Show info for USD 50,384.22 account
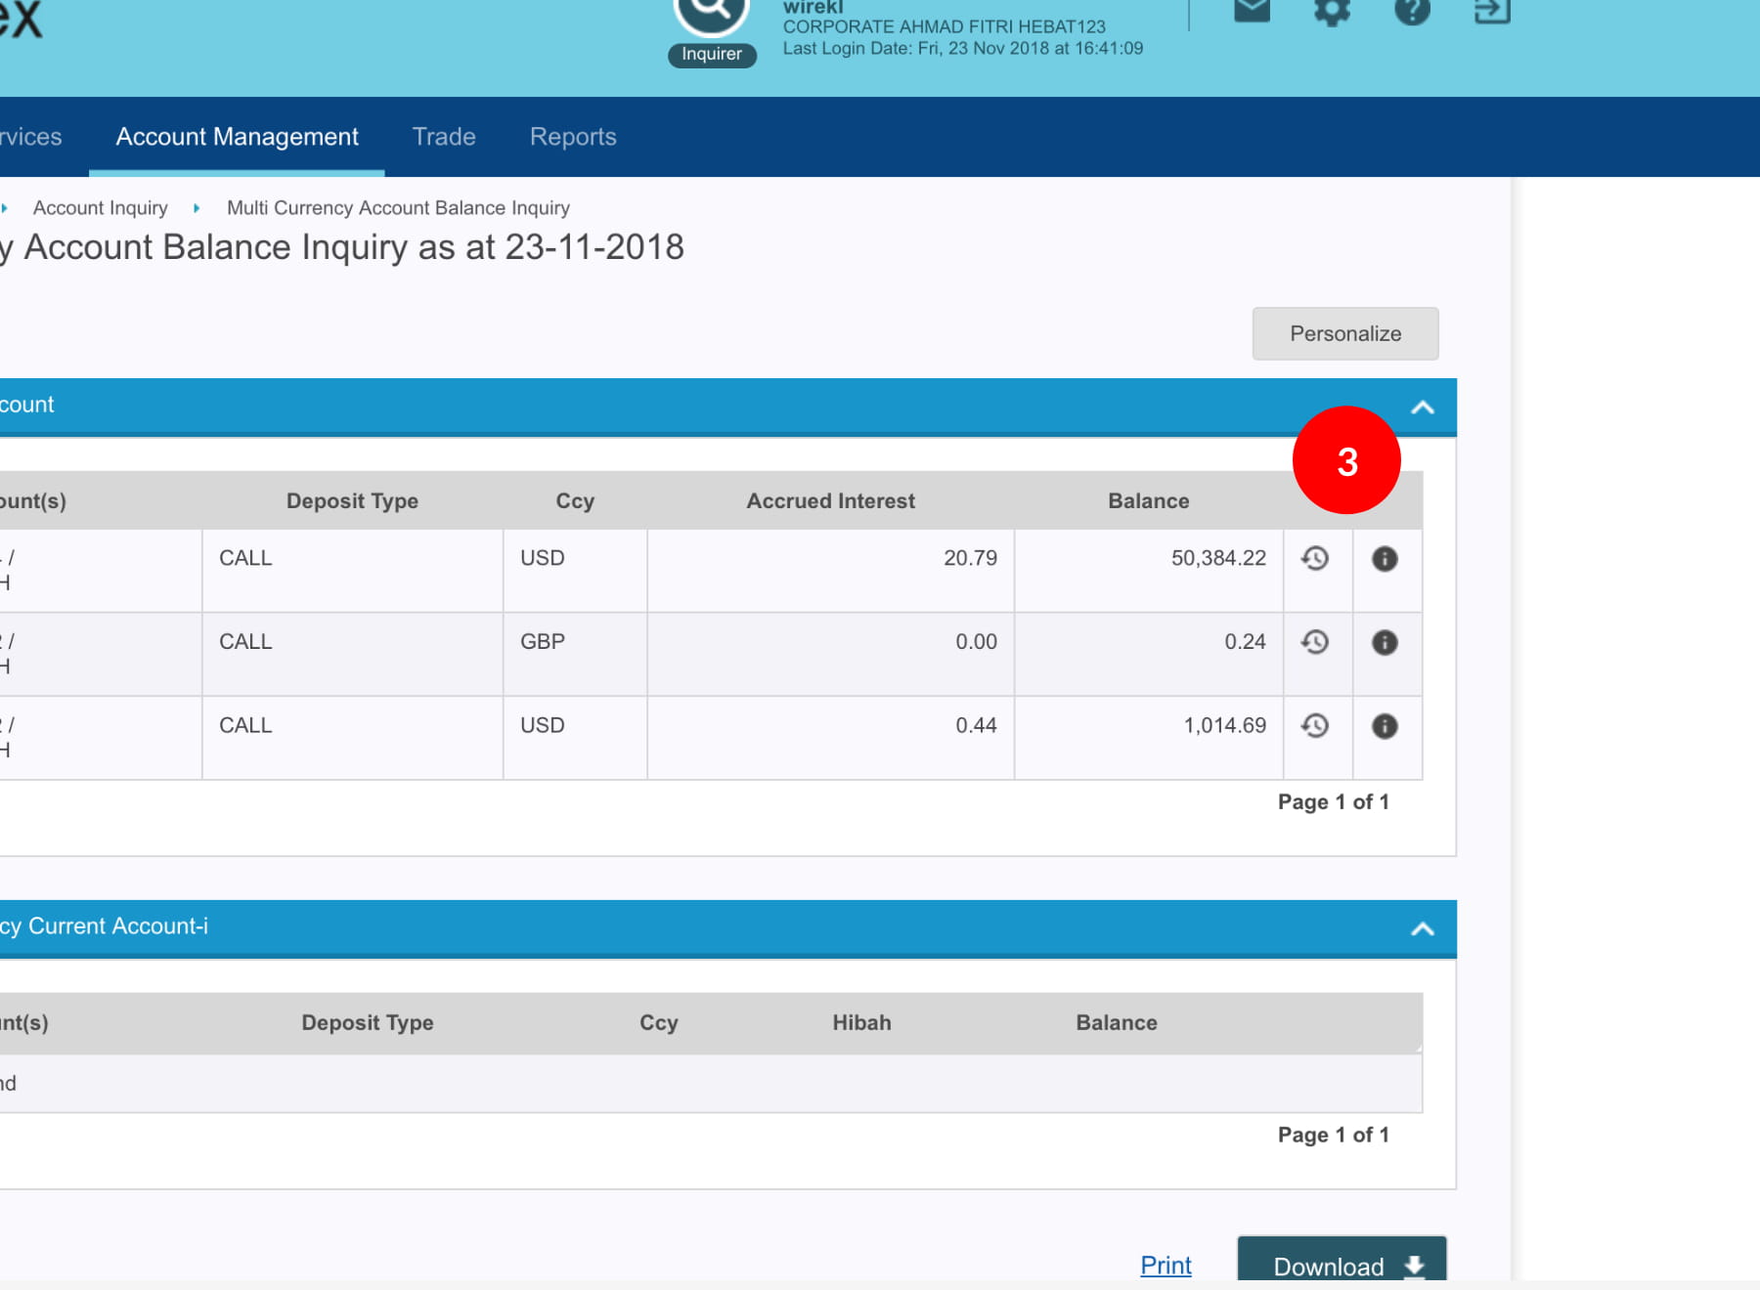Viewport: 1760px width, 1290px height. point(1385,558)
